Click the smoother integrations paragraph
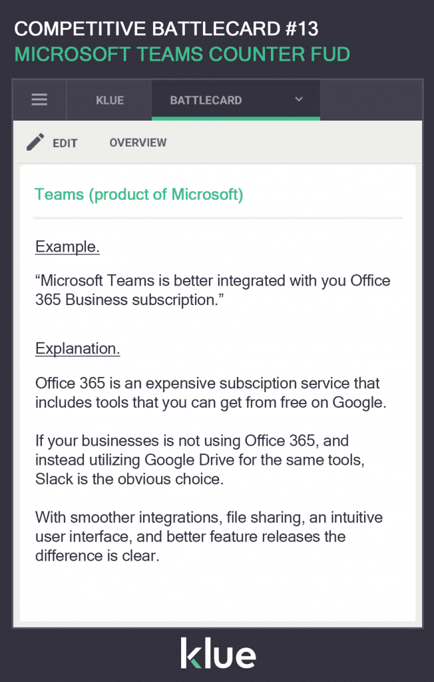The height and width of the screenshot is (682, 434). (x=209, y=536)
